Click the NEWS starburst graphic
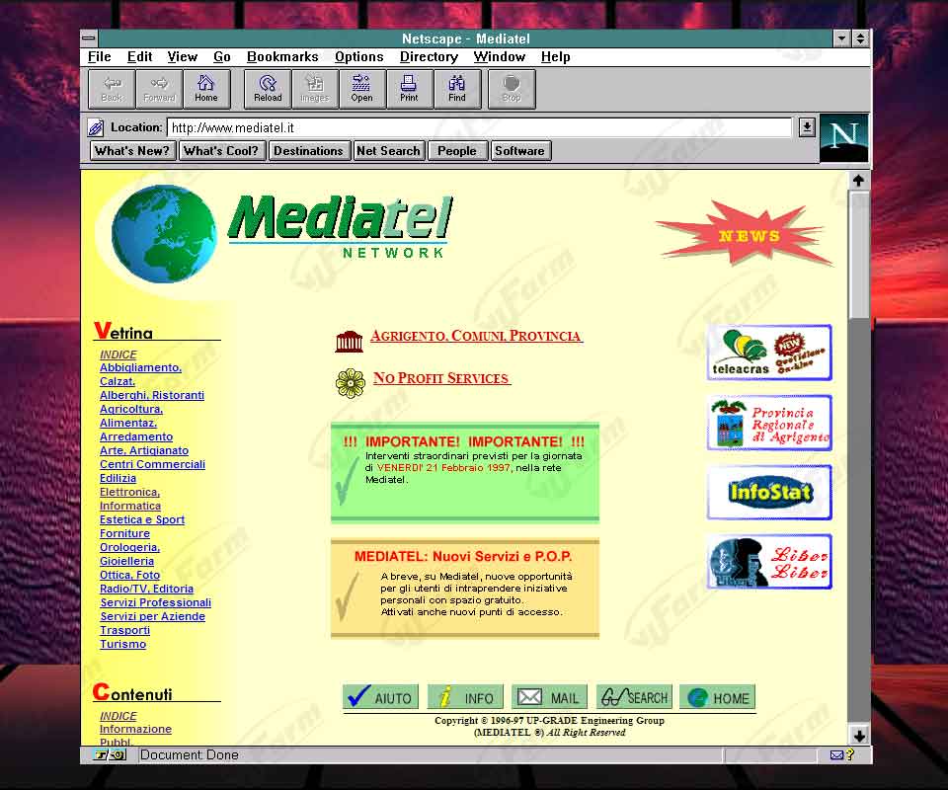Viewport: 948px width, 790px height. pos(749,236)
